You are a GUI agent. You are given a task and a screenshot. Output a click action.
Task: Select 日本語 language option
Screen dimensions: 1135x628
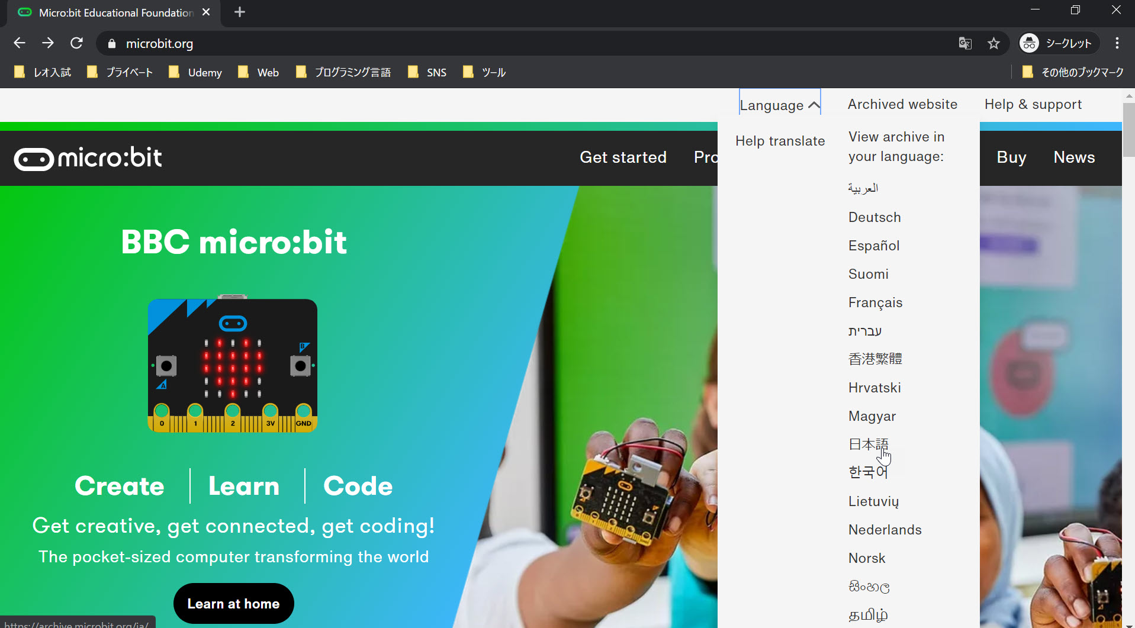tap(869, 444)
